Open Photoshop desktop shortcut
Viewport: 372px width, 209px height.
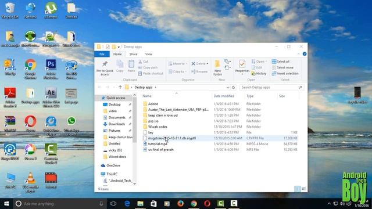coord(51,69)
